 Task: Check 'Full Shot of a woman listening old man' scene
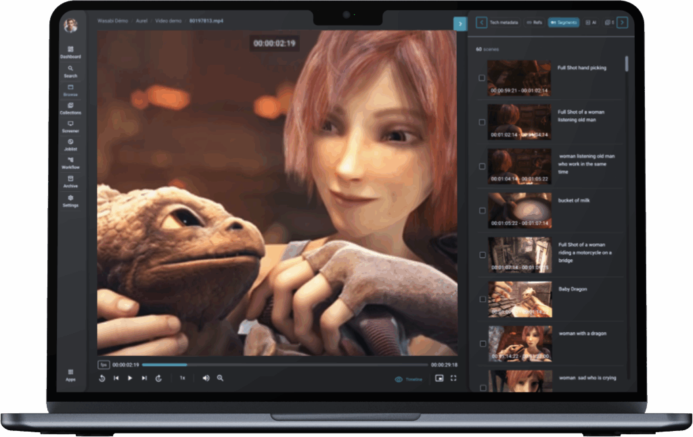coord(482,122)
